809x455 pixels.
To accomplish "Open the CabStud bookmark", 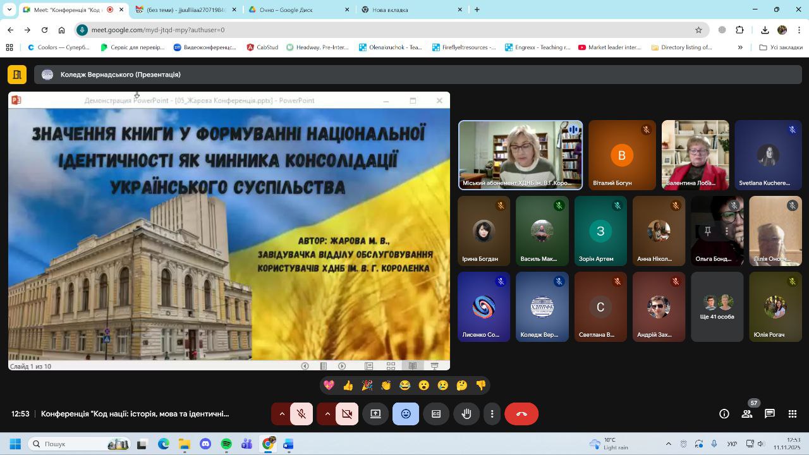I will [x=263, y=47].
